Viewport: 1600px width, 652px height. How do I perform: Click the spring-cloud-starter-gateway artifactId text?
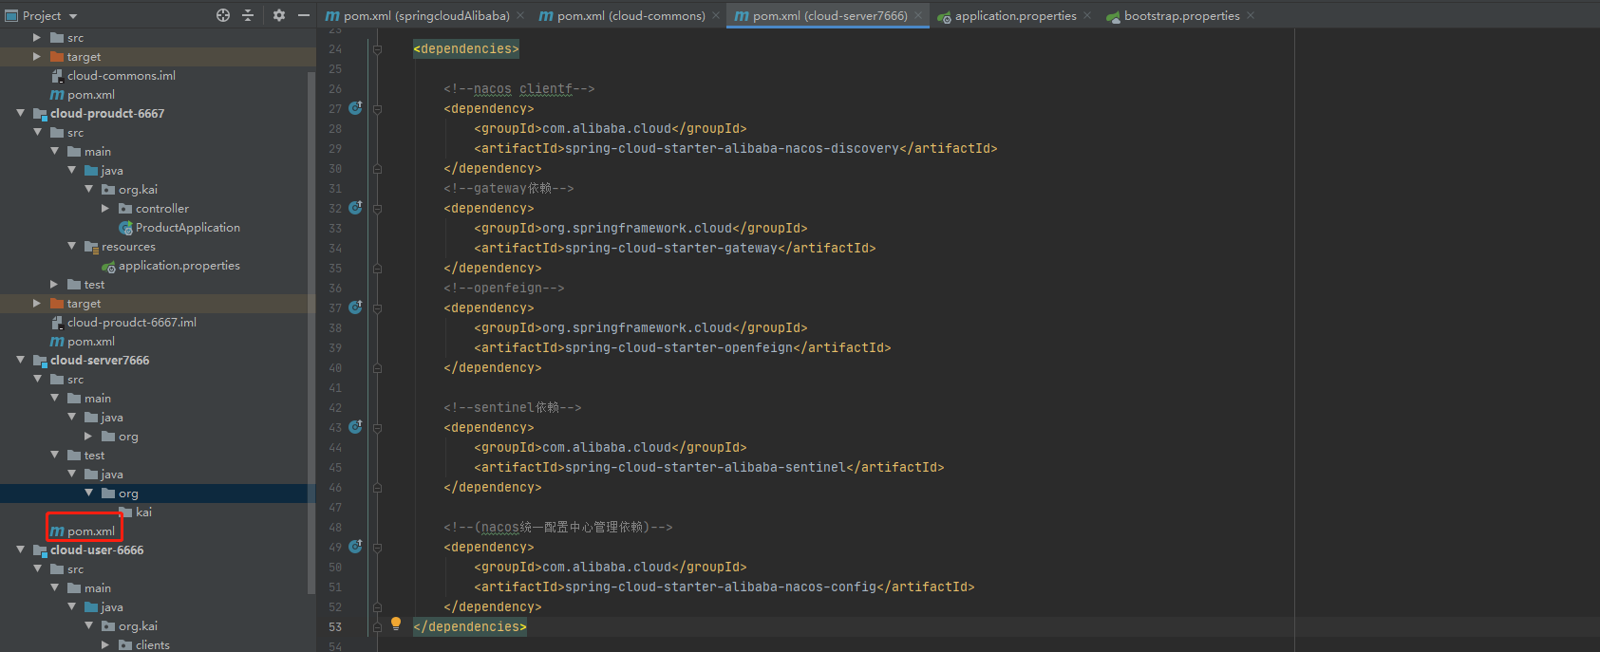click(x=671, y=248)
